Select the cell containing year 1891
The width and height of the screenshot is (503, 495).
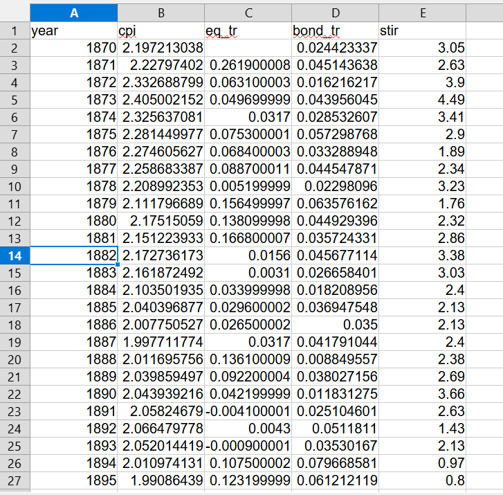[74, 411]
